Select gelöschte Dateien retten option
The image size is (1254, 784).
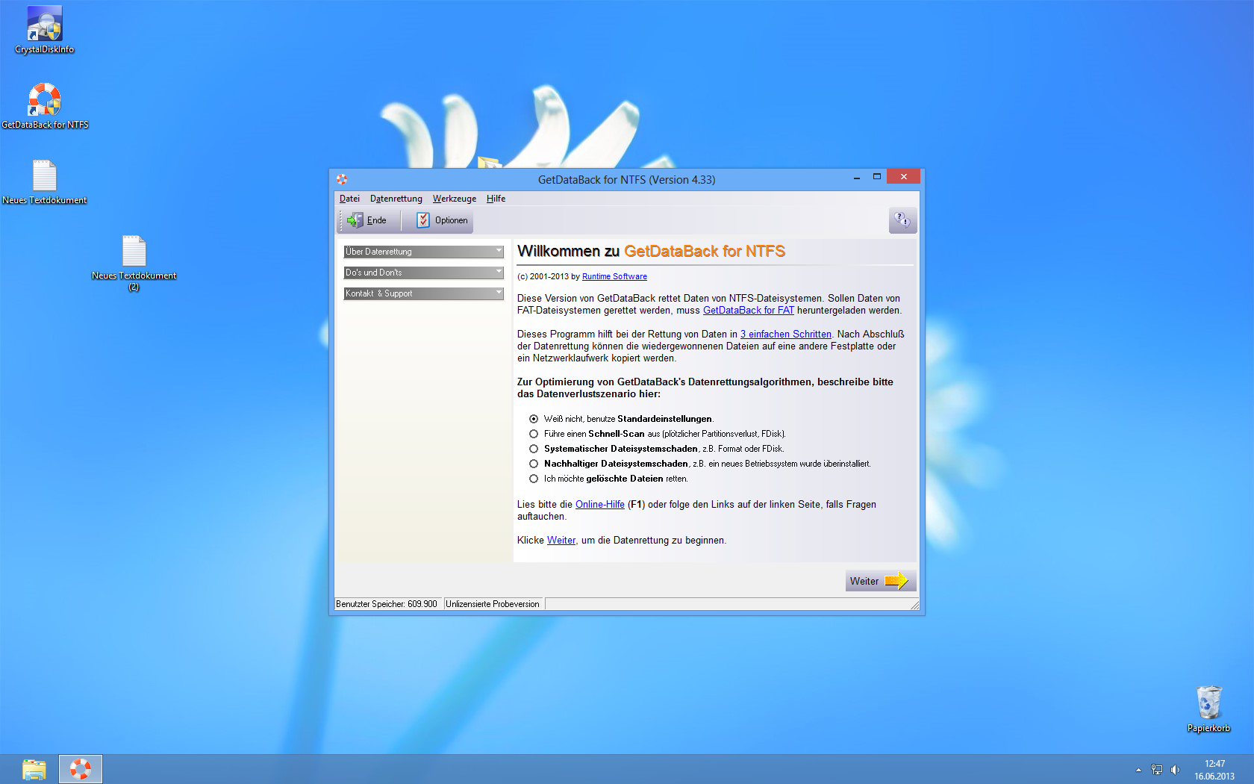click(534, 479)
